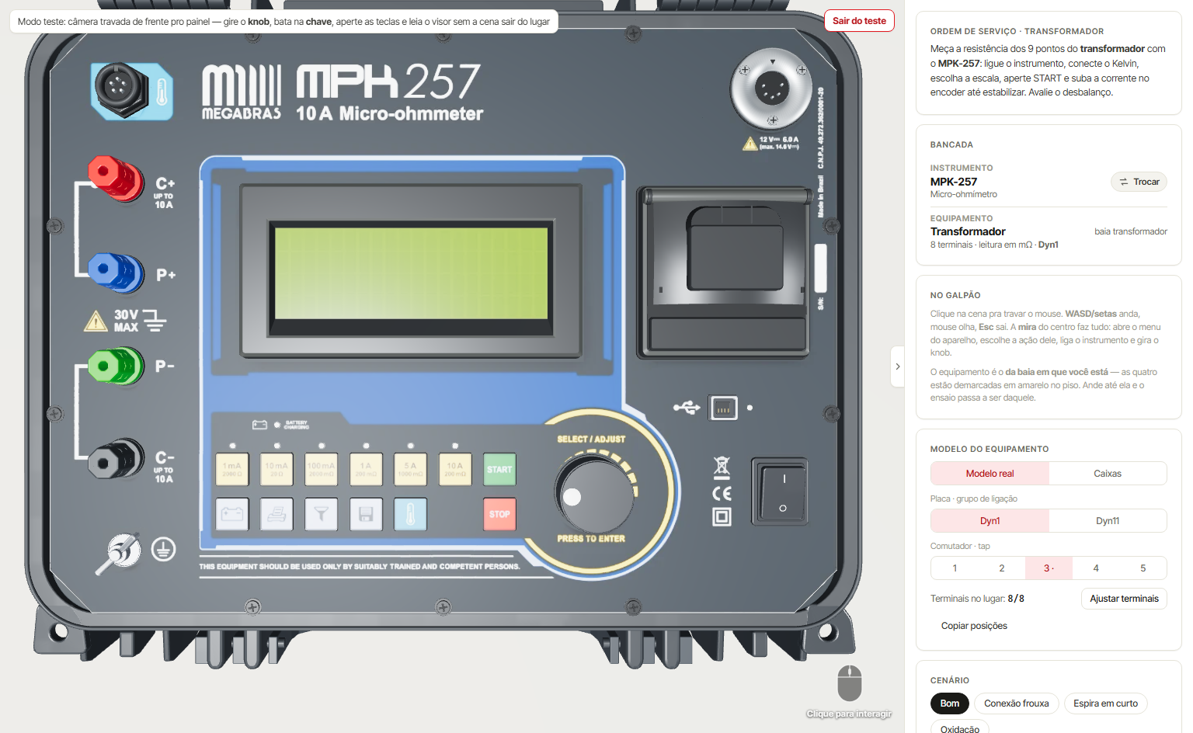Viewport: 1193px width, 733px height.
Task: Click the Ajustar terminais button
Action: point(1124,599)
